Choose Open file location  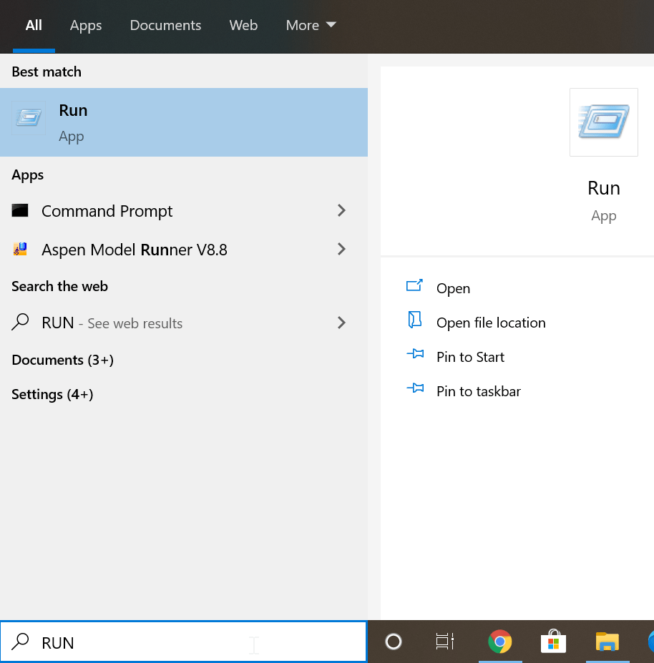(x=490, y=323)
